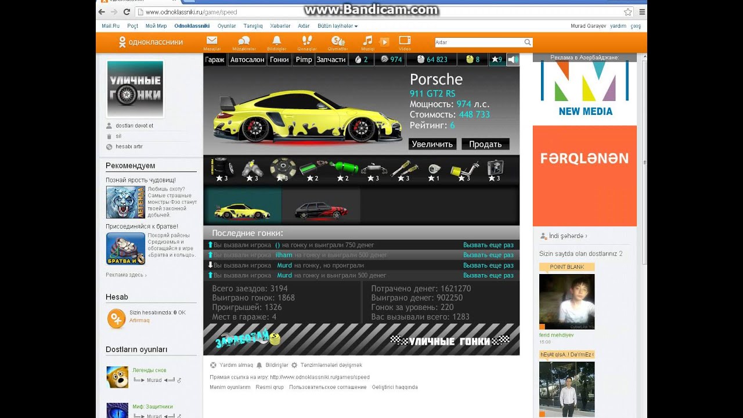Click the search magnifier in Axtar box
743x418 pixels.
[527, 42]
